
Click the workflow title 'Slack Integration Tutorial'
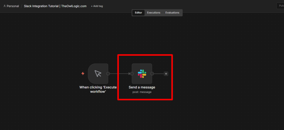55,6
